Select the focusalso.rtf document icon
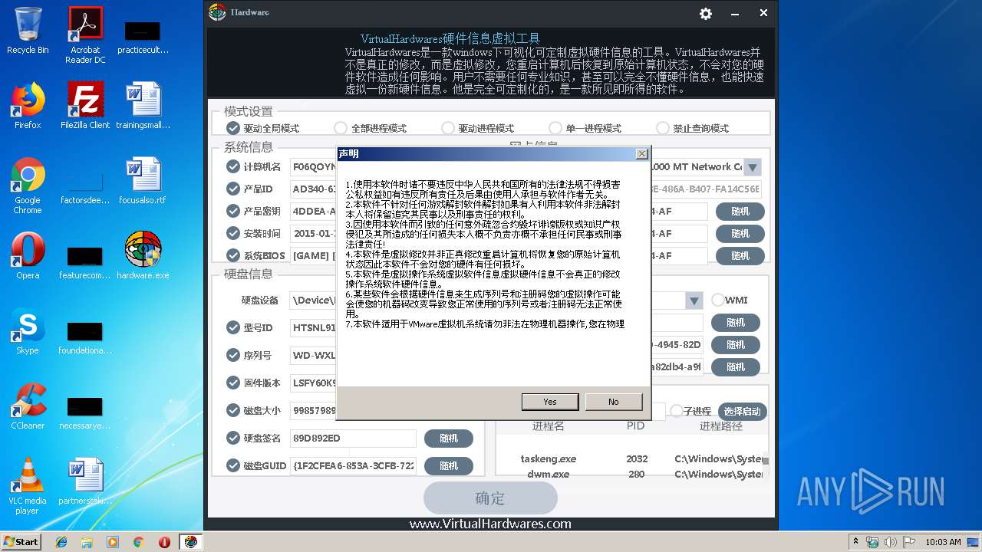 [143, 181]
